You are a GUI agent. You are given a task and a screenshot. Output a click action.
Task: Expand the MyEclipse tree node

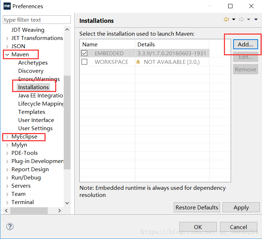point(7,137)
